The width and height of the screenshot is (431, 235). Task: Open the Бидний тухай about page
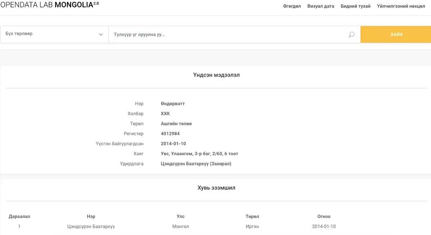pyautogui.click(x=356, y=6)
